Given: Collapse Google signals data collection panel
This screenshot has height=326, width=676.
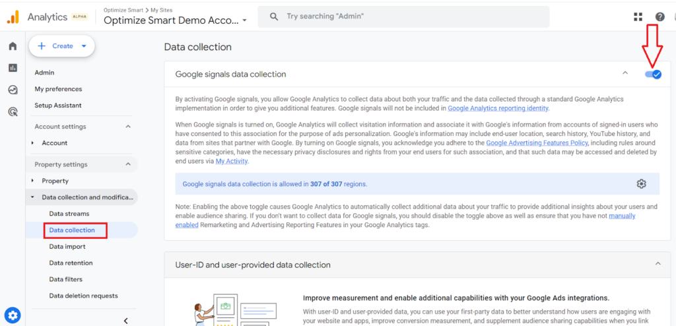Looking at the screenshot, I should 625,73.
